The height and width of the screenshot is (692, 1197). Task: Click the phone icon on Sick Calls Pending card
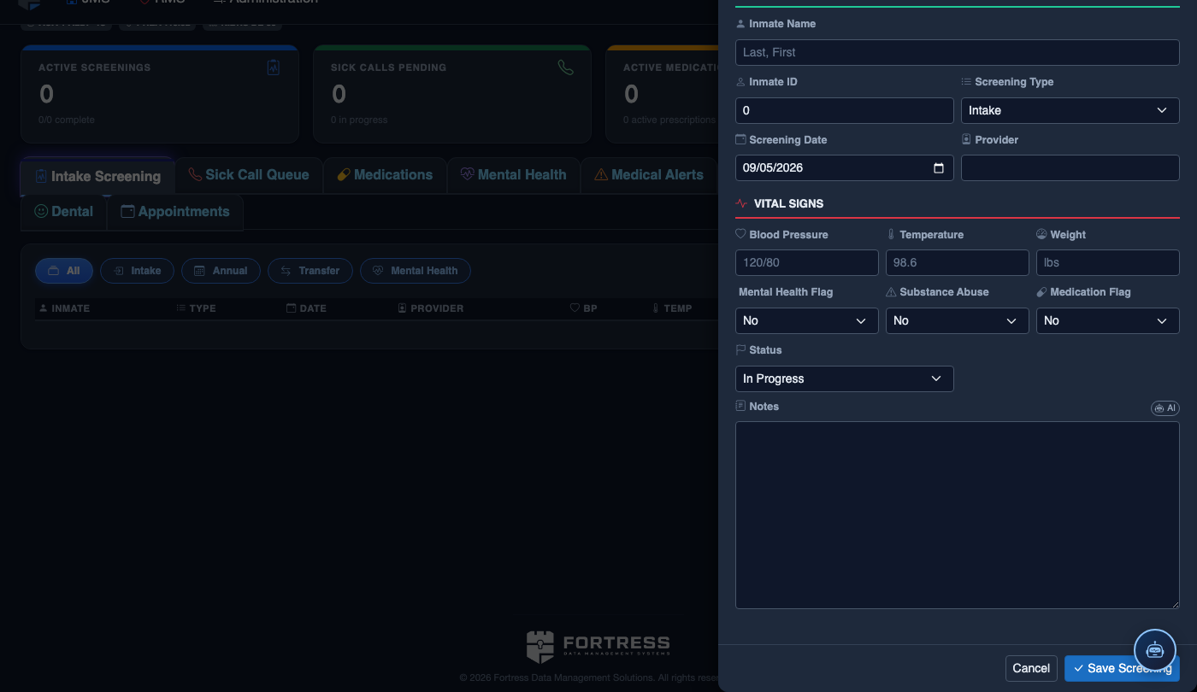[x=566, y=67]
